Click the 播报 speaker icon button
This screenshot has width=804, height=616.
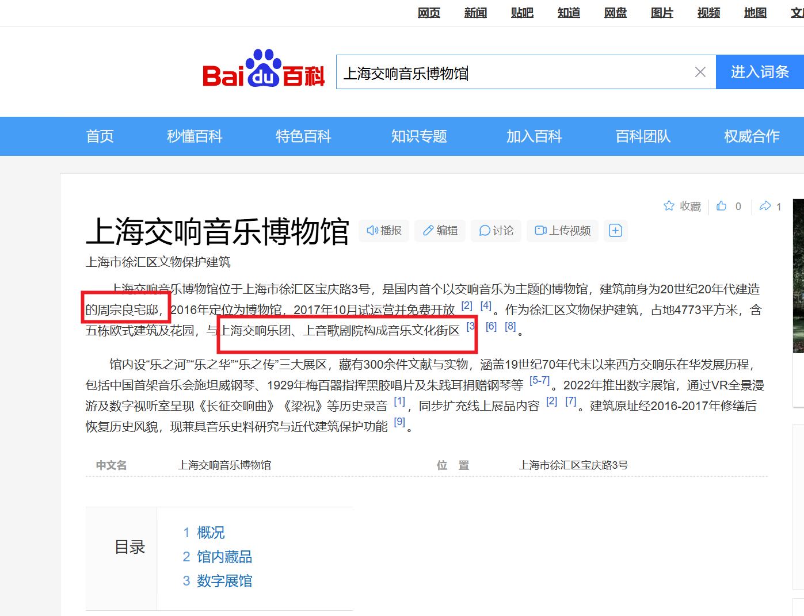384,231
